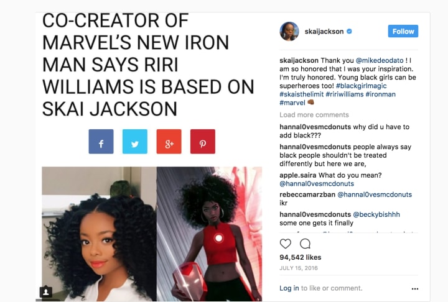This screenshot has height=302, width=448.
Task: Click the July 15, 2016 post date
Action: pyautogui.click(x=298, y=268)
